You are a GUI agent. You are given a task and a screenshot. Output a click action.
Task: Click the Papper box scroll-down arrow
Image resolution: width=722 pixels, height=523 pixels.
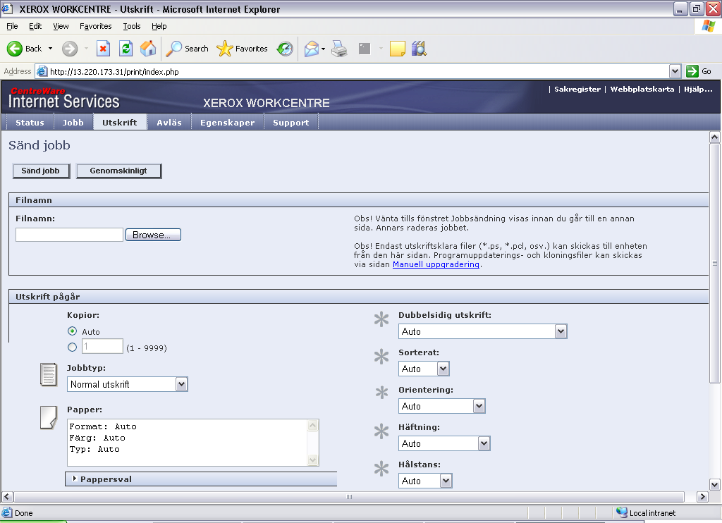(313, 460)
